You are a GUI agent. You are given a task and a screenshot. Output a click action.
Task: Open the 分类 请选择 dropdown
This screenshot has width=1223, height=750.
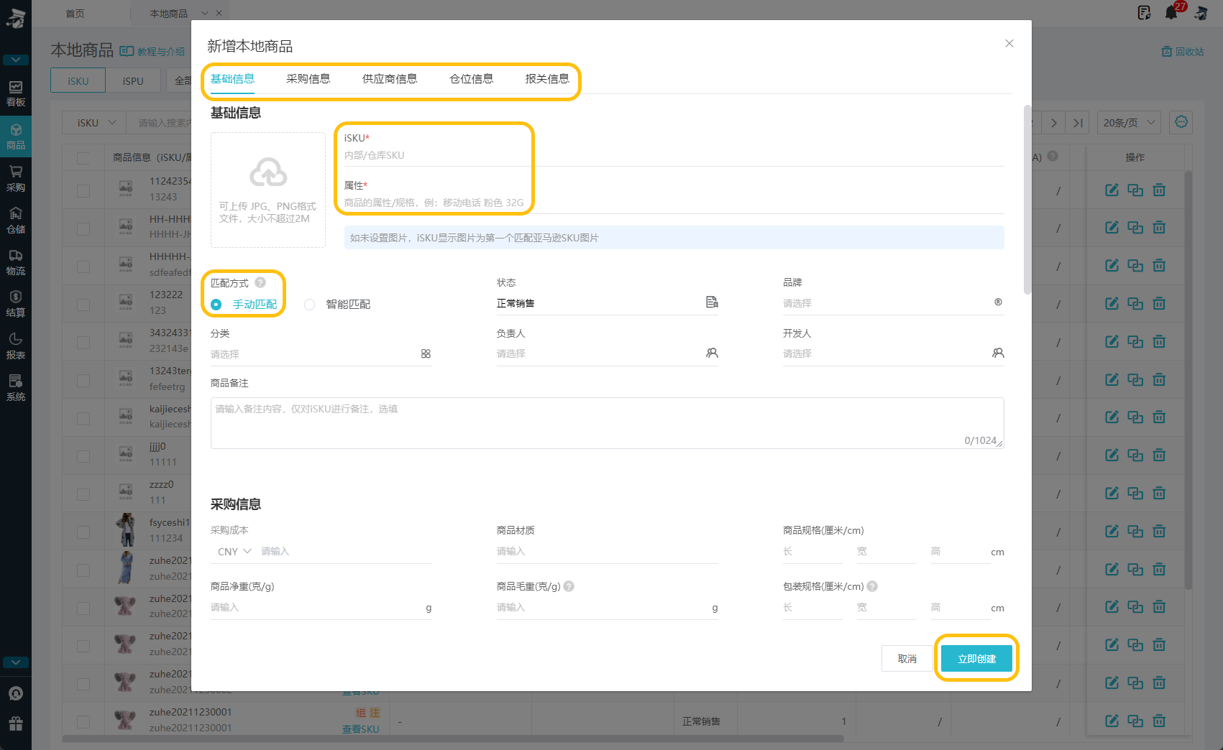tap(321, 354)
